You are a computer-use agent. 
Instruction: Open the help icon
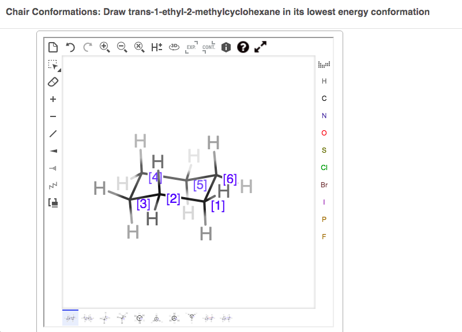point(242,47)
